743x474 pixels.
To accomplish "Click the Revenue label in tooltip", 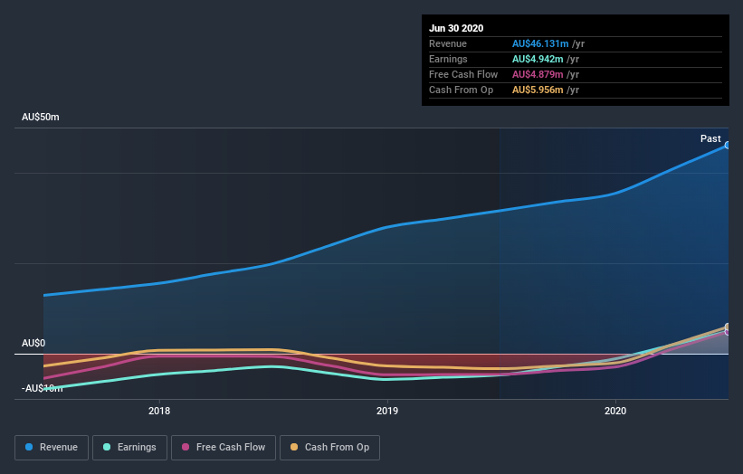I will click(448, 43).
